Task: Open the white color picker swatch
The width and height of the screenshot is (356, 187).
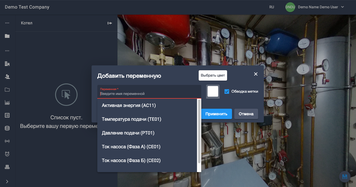Action: (213, 91)
